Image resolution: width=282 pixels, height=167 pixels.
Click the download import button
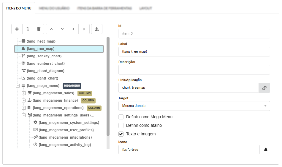(97, 29)
